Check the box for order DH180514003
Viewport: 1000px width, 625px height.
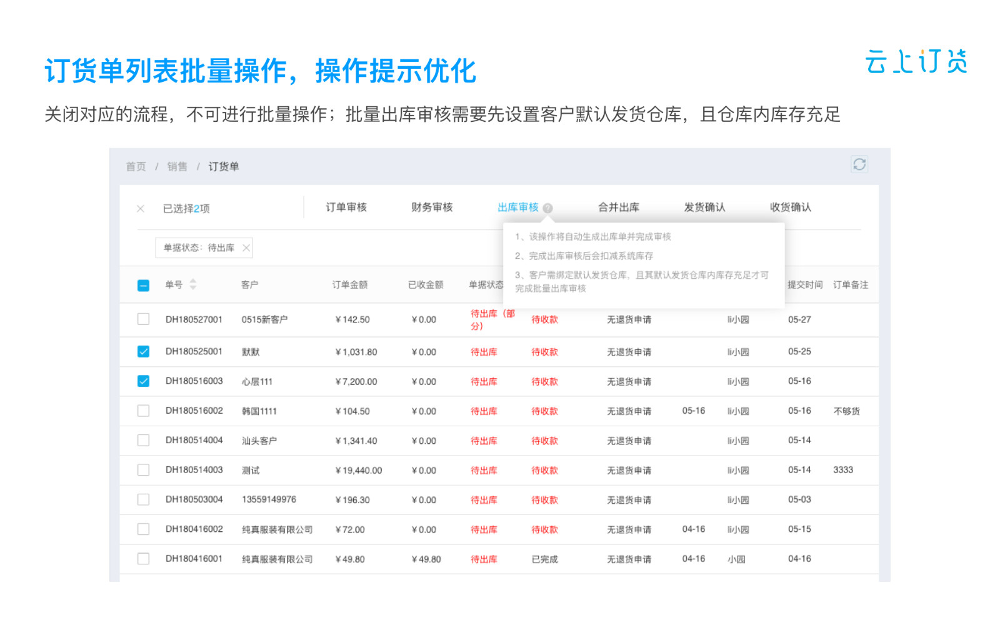144,470
